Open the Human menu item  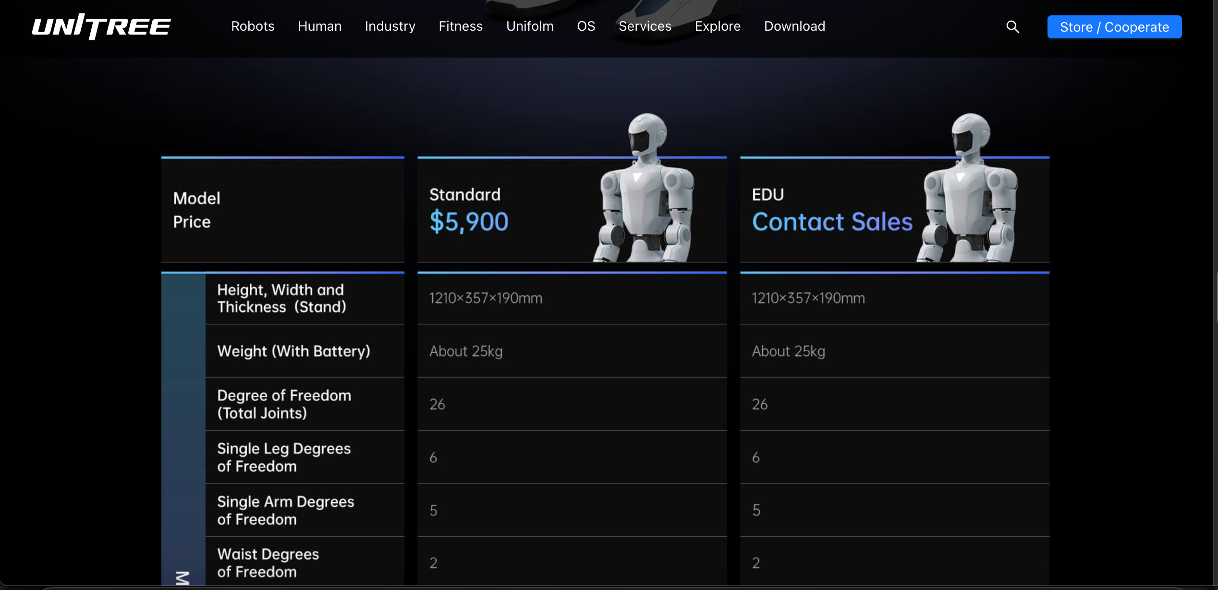(x=319, y=26)
